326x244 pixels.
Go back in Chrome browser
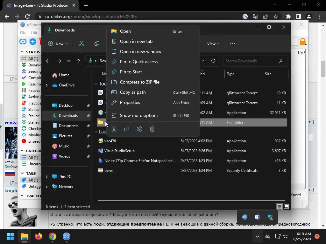click(x=7, y=17)
